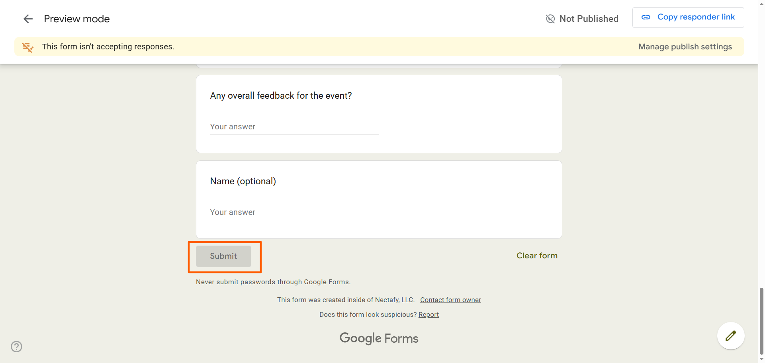Click the Report link
Image resolution: width=765 pixels, height=363 pixels.
(x=428, y=314)
